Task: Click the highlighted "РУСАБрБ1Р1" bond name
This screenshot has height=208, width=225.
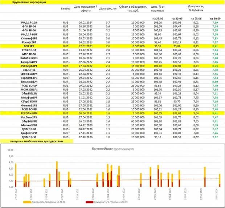Action: (29, 66)
